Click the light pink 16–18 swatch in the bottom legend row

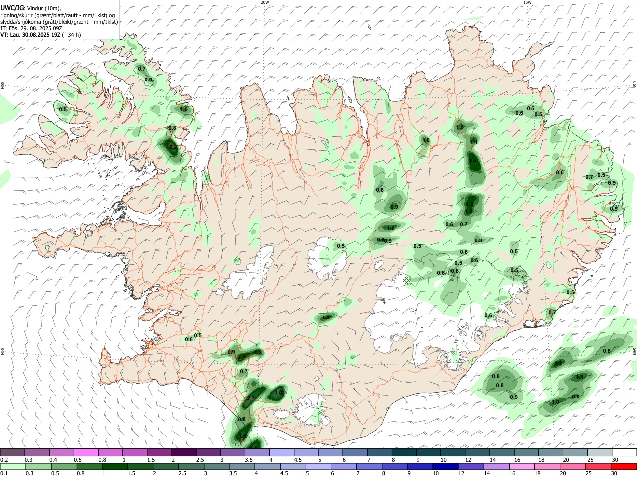tap(522, 466)
